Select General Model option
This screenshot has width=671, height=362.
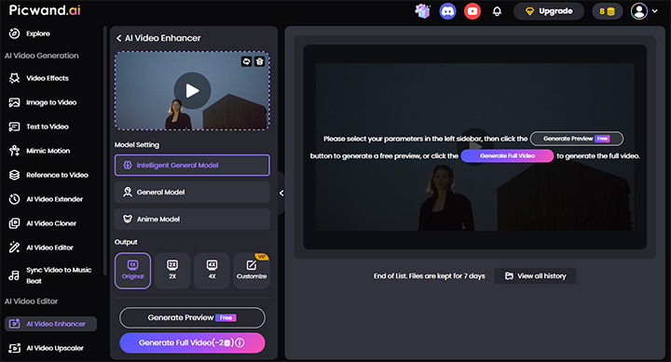pyautogui.click(x=192, y=193)
